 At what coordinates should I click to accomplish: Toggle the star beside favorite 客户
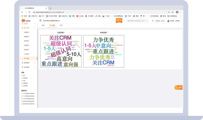(22, 75)
